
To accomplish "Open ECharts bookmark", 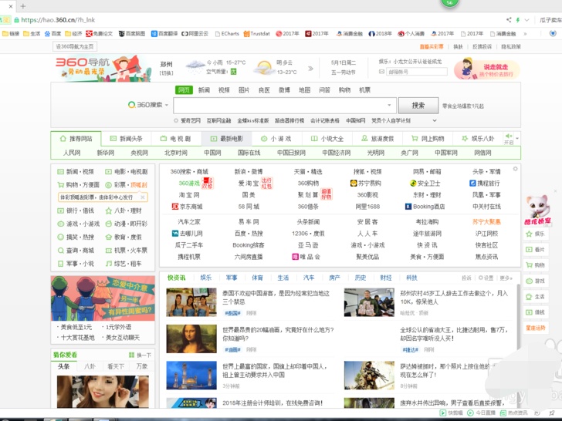I will pyautogui.click(x=227, y=34).
